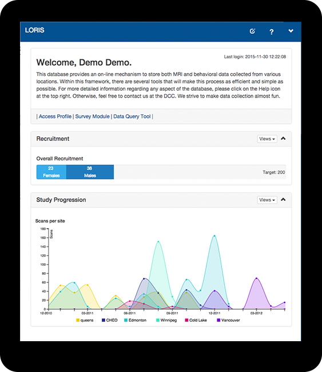
Task: Click the 23 Females progress bar segment
Action: pos(51,172)
